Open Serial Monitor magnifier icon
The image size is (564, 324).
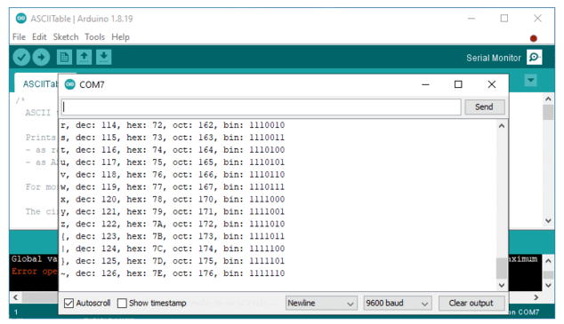pos(534,58)
